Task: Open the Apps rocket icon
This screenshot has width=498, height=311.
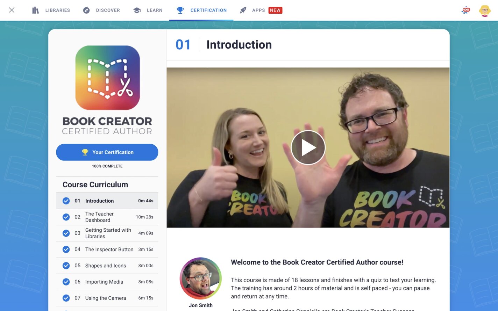Action: pos(243,10)
